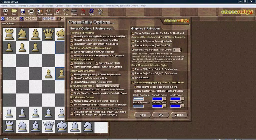The image size is (256, 140).
Task: Select the No Animation radio button
Action: point(133,78)
